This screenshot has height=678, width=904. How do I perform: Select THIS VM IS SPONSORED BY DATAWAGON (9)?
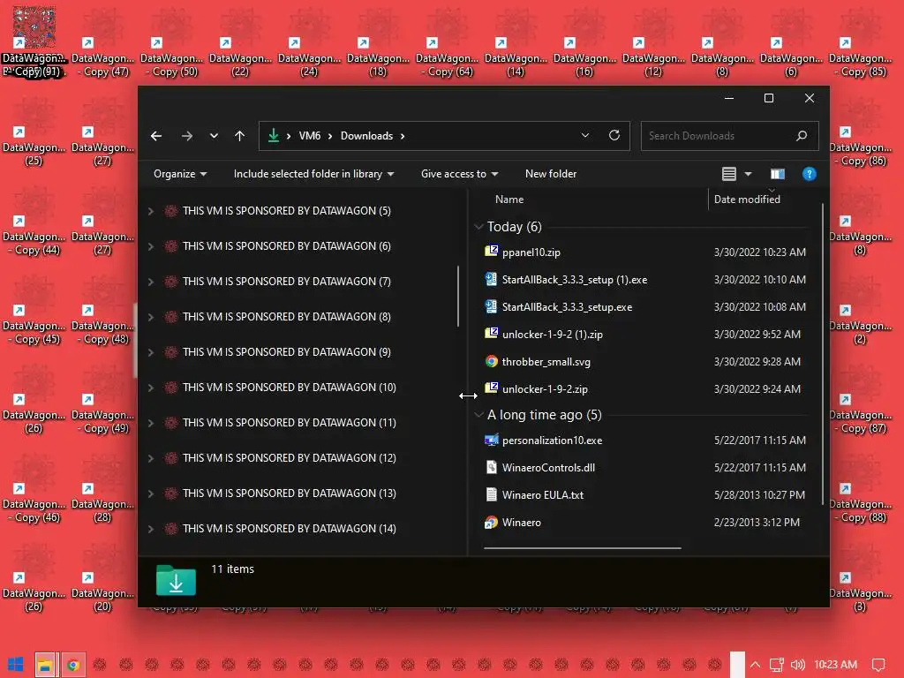[287, 352]
